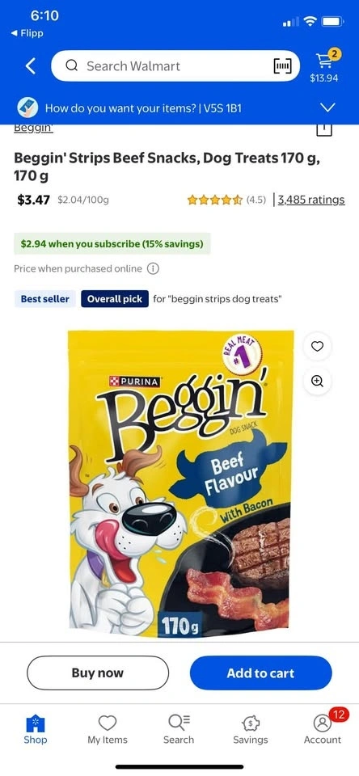Screen dimensions: 359x776
Task: Open "How do you want your items?" bar
Action: [179, 108]
